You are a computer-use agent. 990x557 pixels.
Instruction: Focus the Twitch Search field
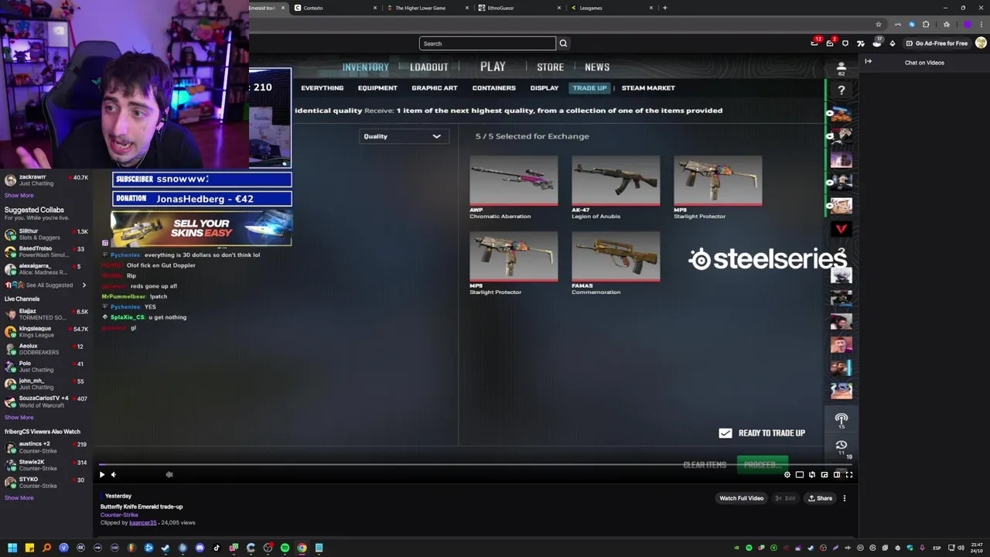[487, 43]
